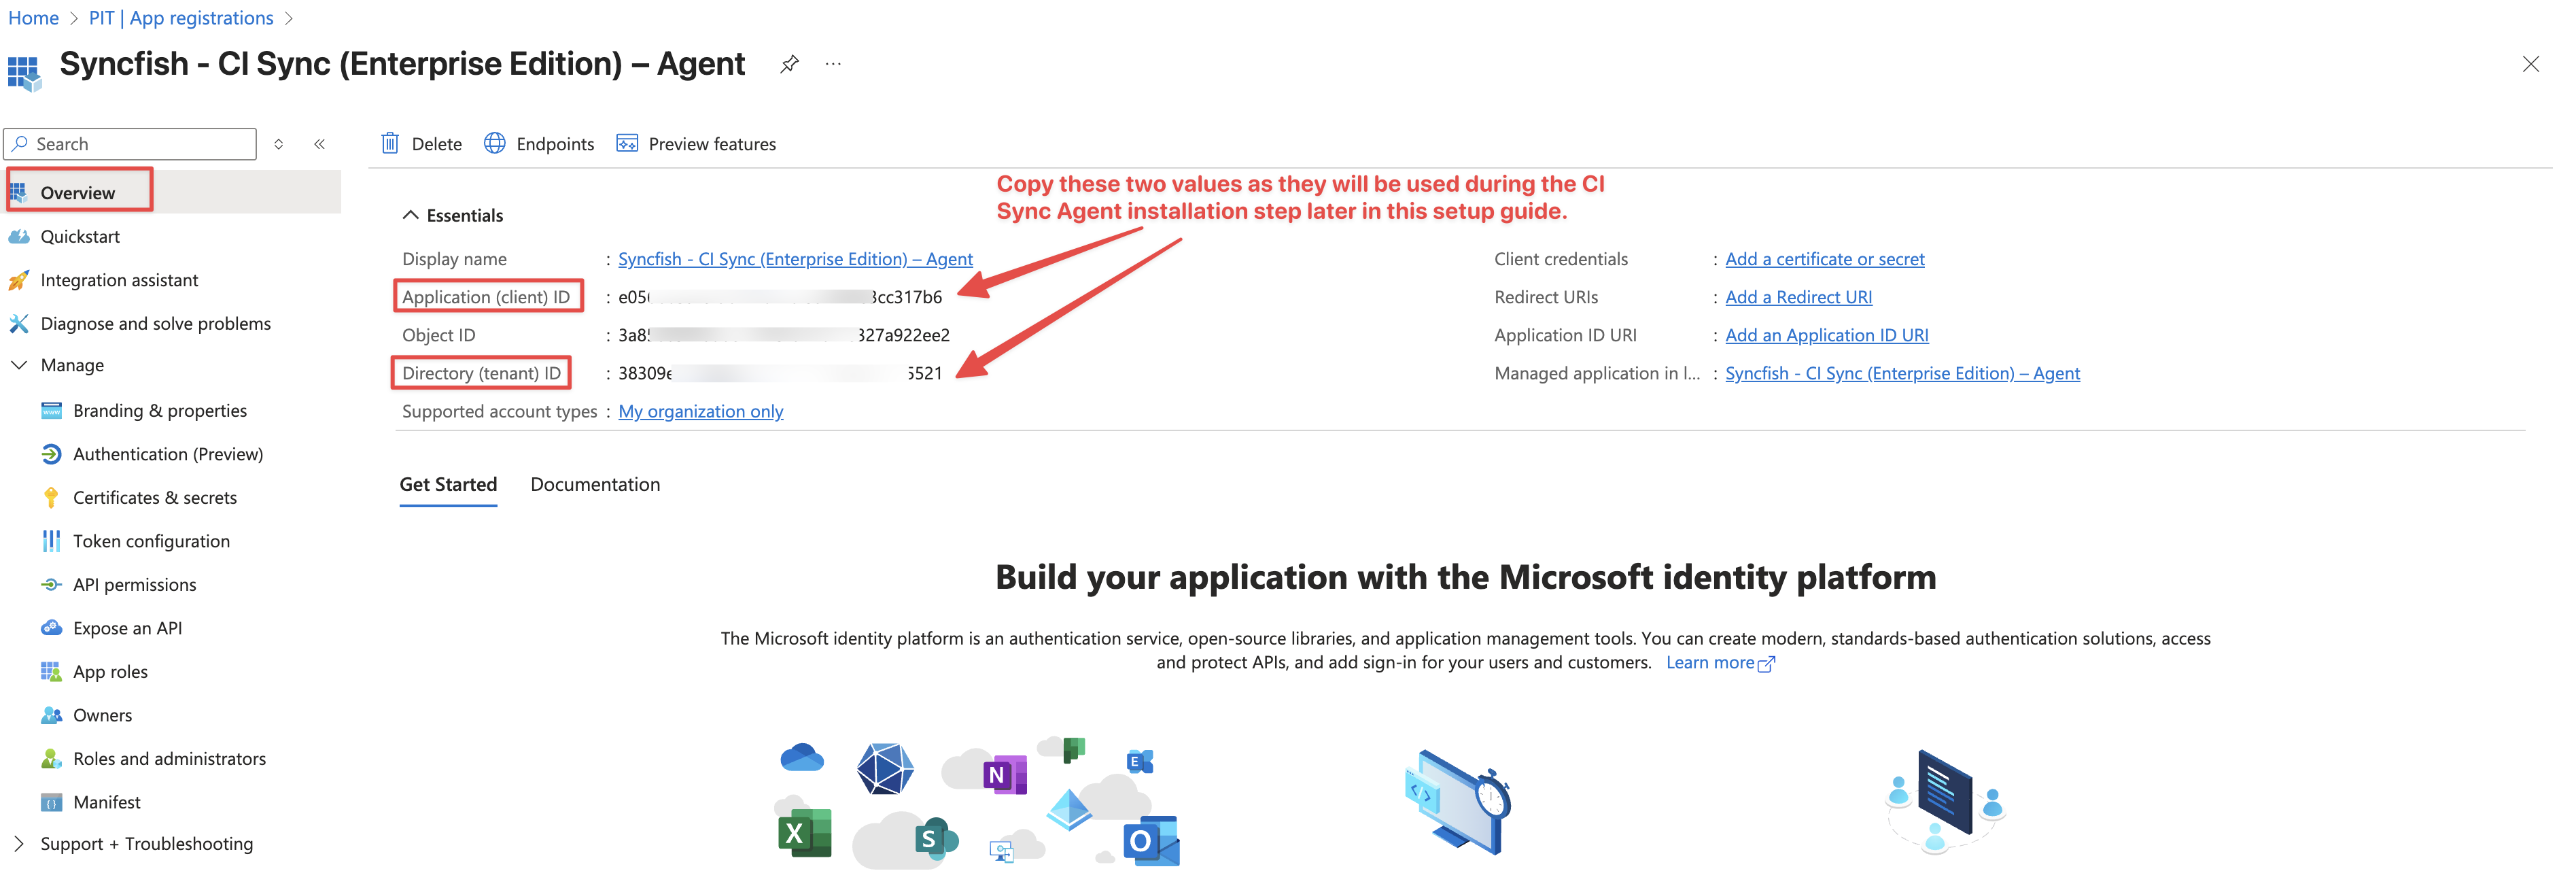2576x888 pixels.
Task: Open the Manifest page
Action: (106, 803)
